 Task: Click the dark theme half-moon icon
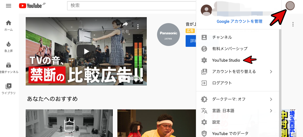tap(204, 99)
